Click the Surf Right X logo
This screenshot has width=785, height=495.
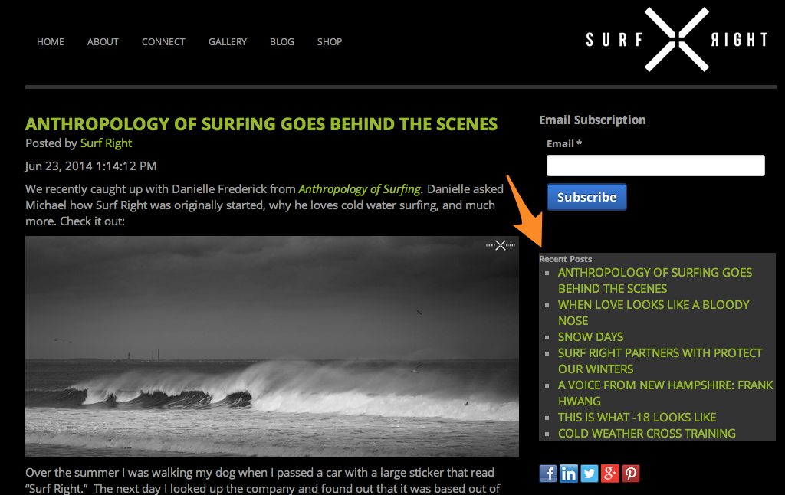pos(677,40)
